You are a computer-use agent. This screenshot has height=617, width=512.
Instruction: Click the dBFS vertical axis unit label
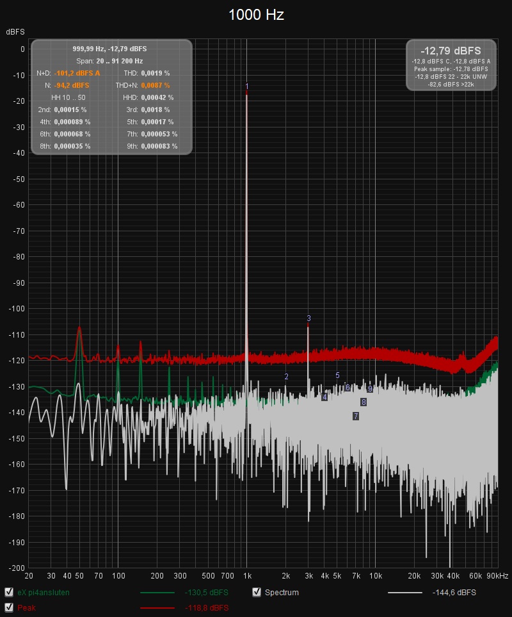coord(15,32)
